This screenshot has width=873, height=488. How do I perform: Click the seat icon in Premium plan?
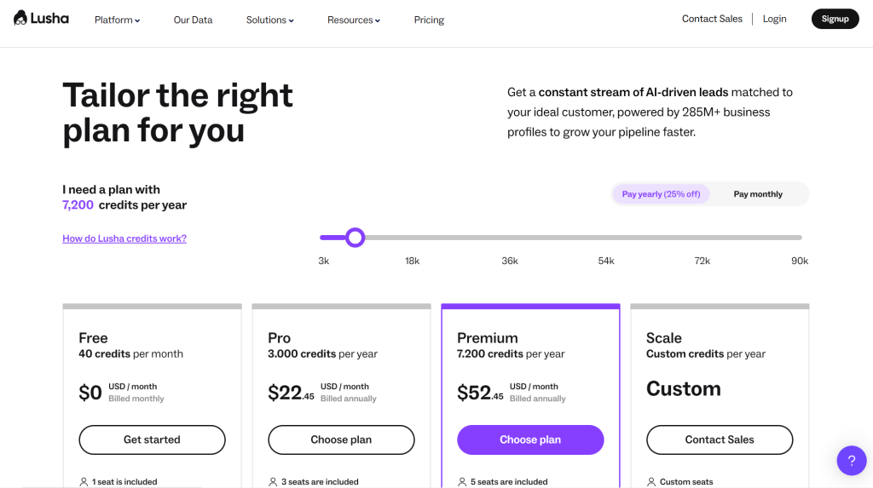pos(462,482)
